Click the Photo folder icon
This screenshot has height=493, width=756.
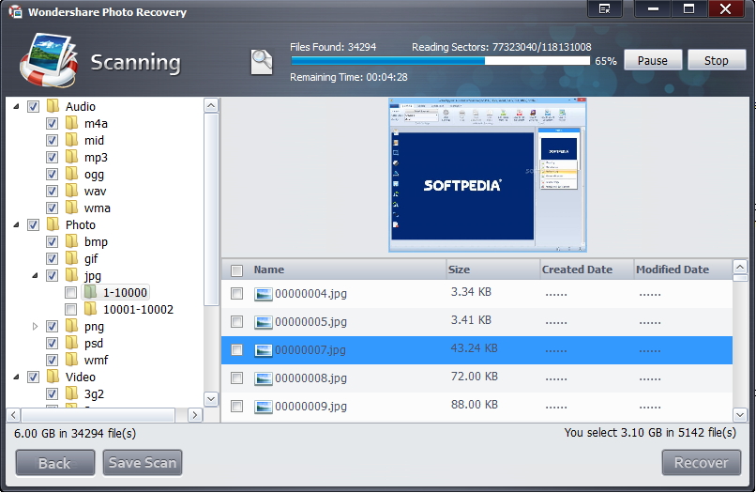tap(53, 224)
